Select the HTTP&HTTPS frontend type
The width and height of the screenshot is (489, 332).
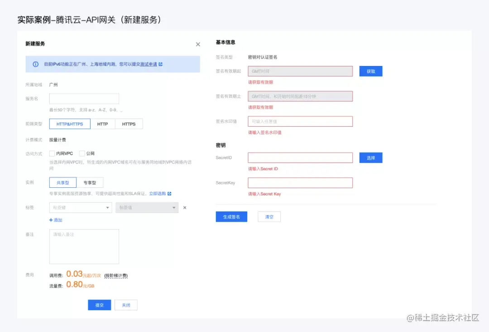tap(70, 124)
